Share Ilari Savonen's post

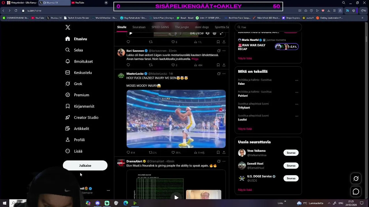[x=224, y=65]
